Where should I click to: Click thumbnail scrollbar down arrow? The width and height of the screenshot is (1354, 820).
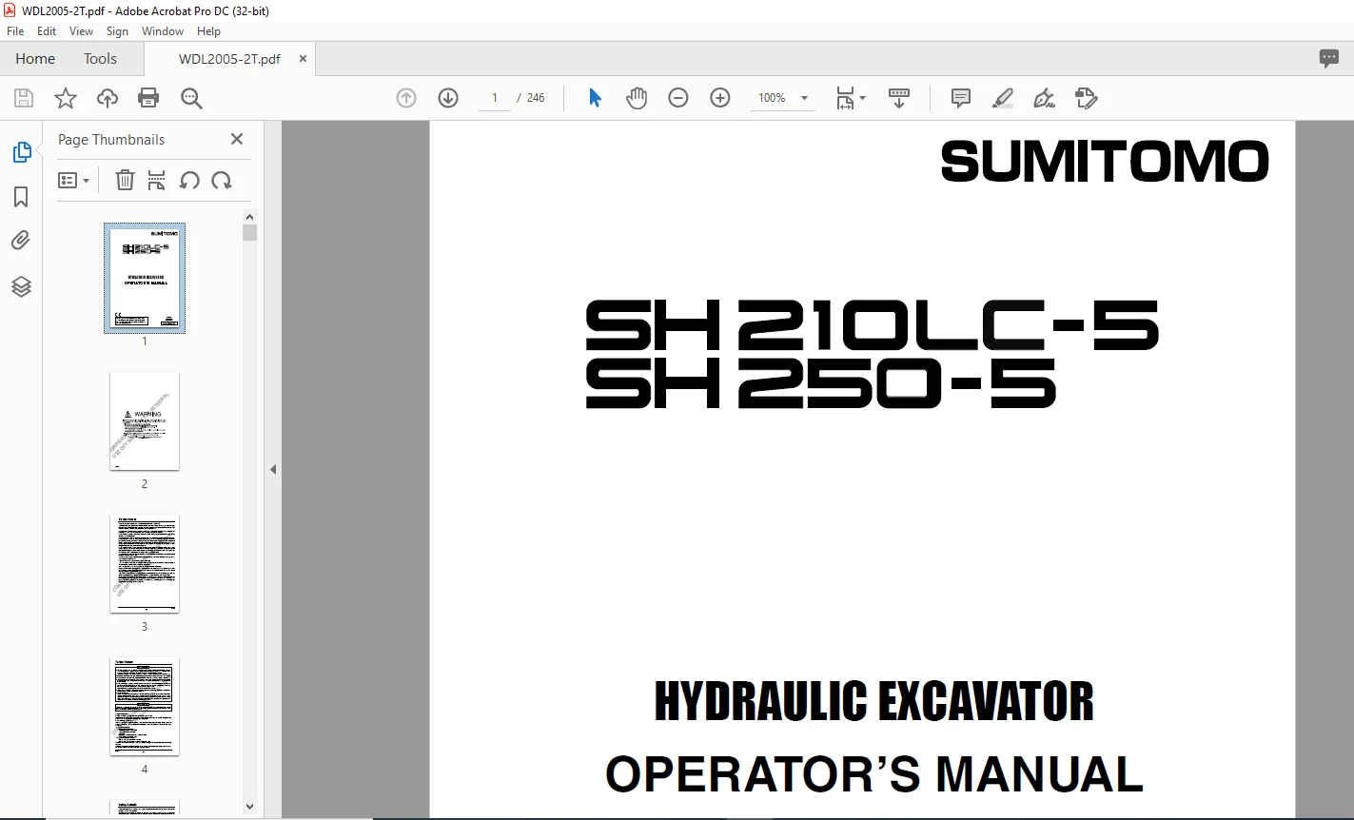pyautogui.click(x=249, y=807)
